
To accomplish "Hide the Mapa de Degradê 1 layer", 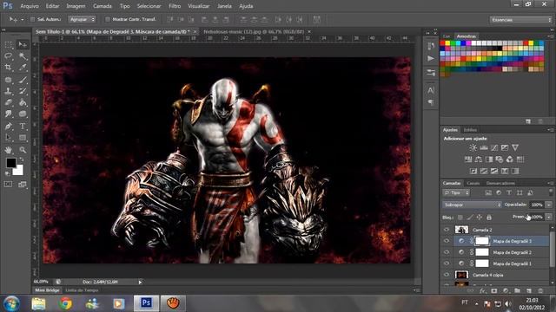I will tap(447, 263).
